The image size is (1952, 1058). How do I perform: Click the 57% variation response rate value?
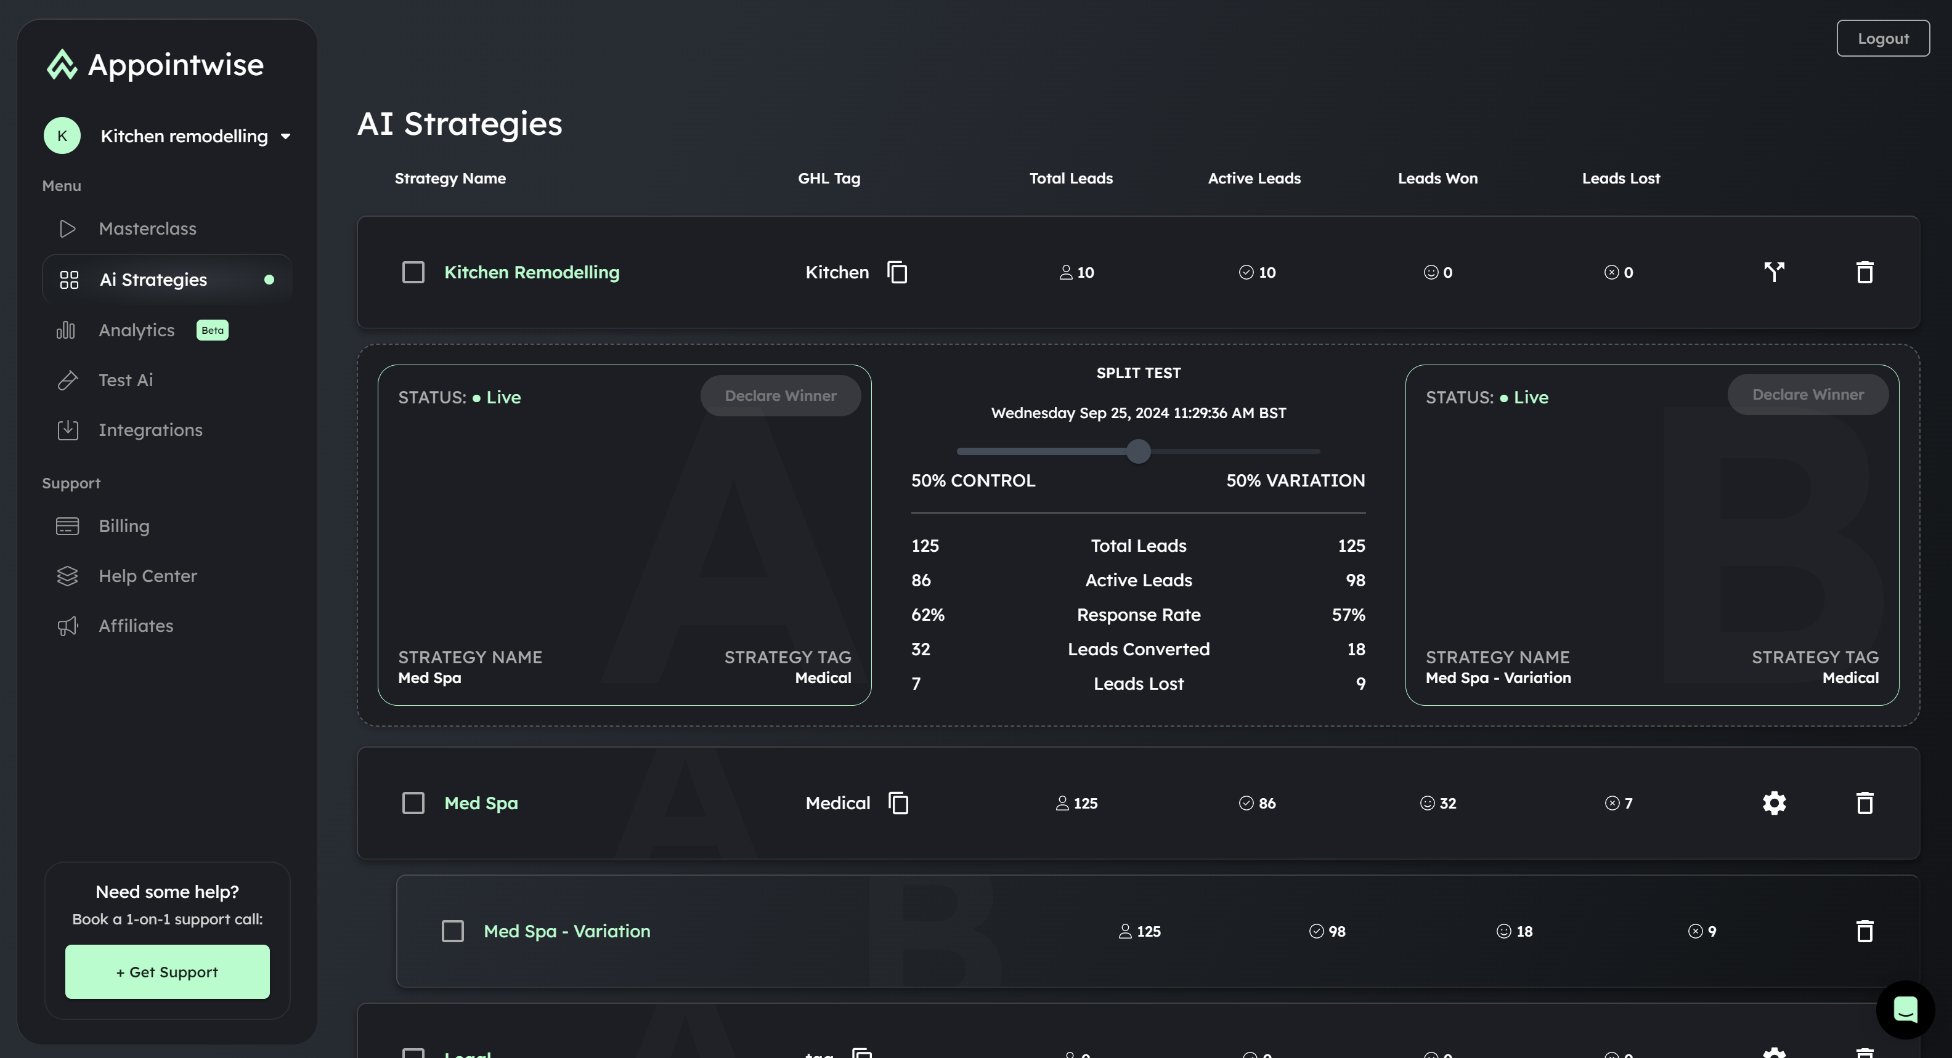[1348, 614]
